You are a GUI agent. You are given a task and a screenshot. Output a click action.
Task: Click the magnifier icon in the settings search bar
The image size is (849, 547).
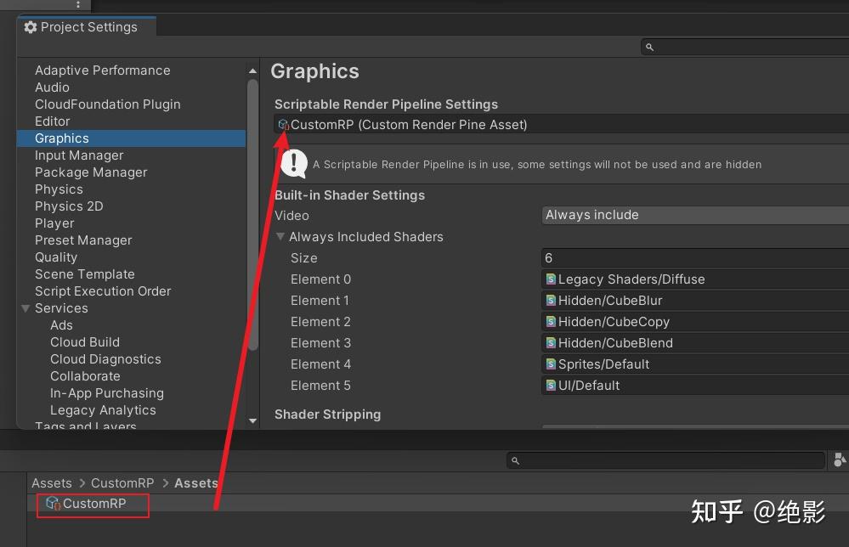(x=650, y=47)
